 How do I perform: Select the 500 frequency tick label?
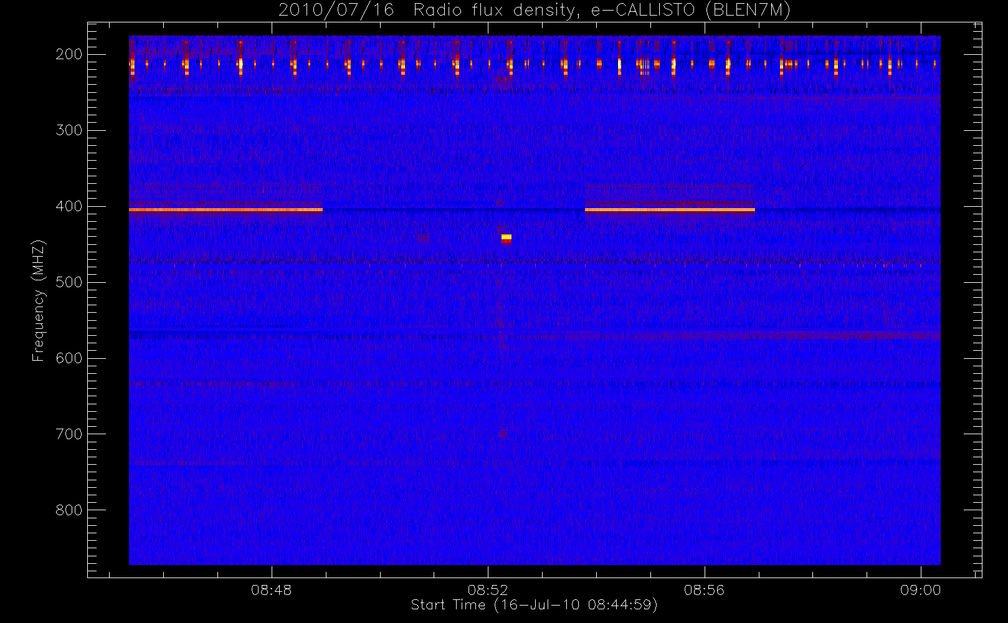click(69, 282)
